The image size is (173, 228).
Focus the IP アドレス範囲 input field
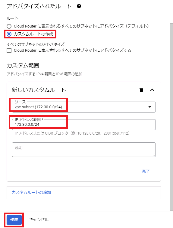coord(84,125)
